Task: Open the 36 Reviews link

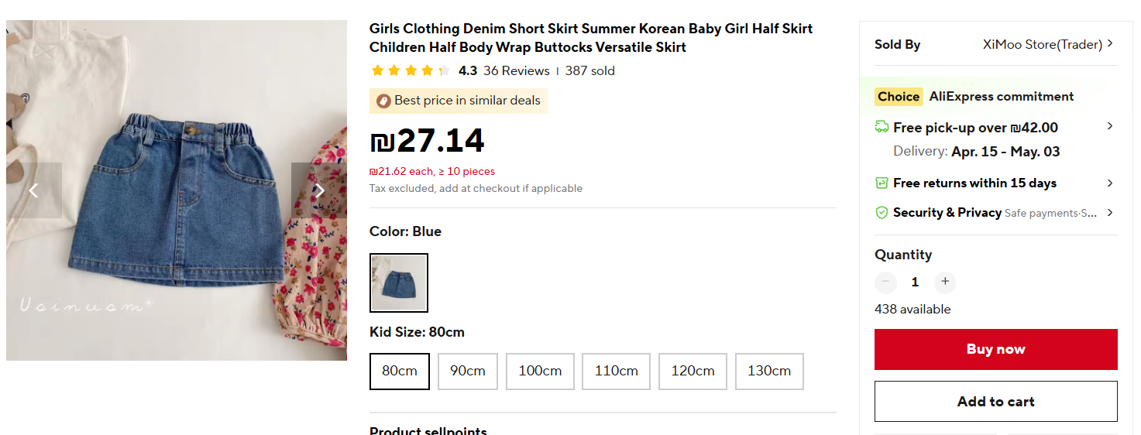Action: [x=516, y=71]
